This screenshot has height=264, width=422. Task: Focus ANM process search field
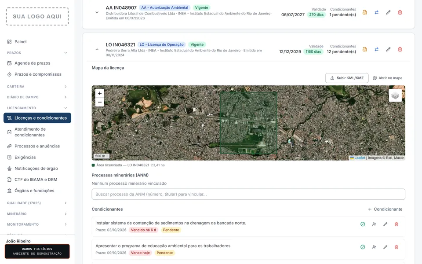click(248, 194)
